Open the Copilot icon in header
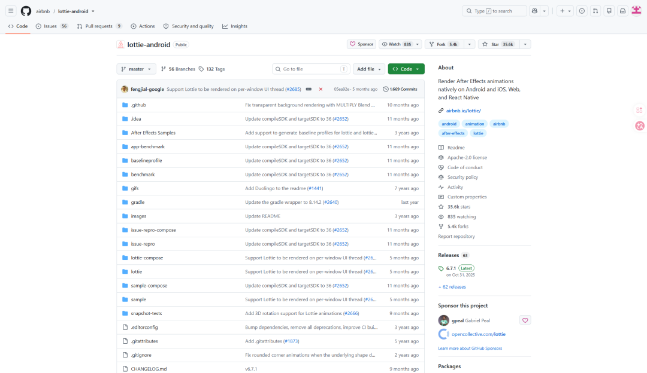 [535, 11]
